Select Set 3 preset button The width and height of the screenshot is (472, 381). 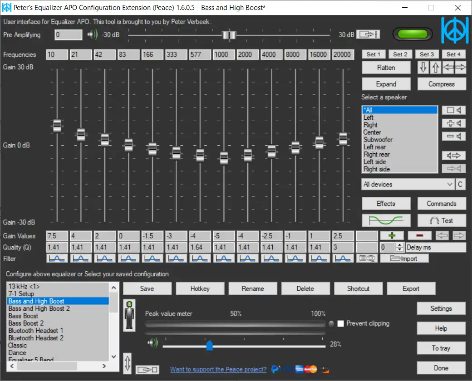click(x=427, y=54)
